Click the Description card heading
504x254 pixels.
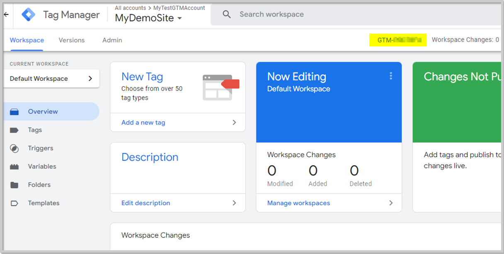point(150,157)
